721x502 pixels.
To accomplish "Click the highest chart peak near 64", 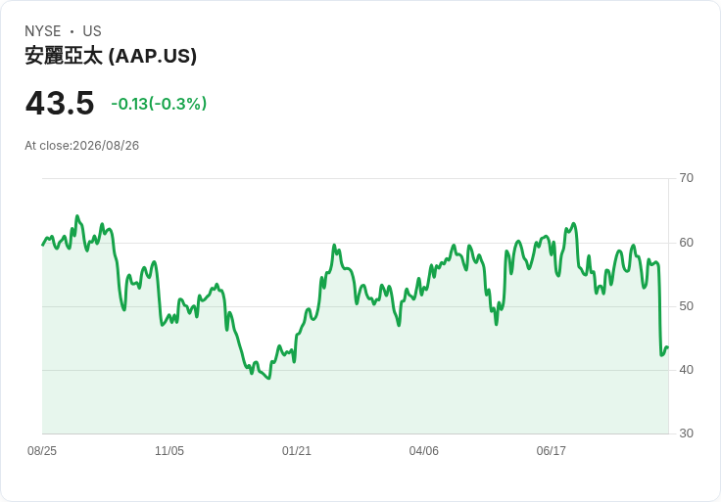I will pos(77,215).
